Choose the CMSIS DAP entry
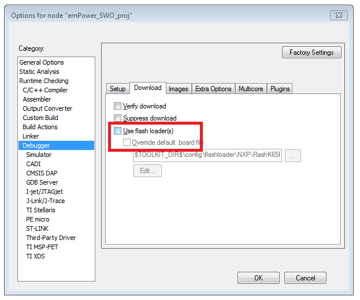 (42, 173)
